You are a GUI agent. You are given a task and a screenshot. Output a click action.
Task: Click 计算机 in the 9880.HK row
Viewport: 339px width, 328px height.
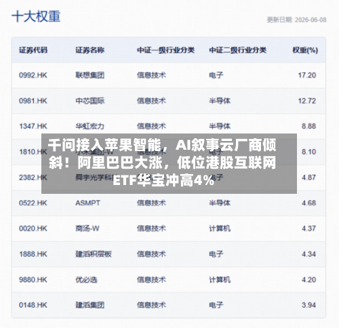(220, 280)
